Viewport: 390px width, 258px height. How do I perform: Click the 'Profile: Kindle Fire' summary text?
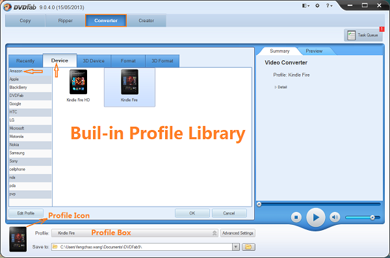point(291,75)
